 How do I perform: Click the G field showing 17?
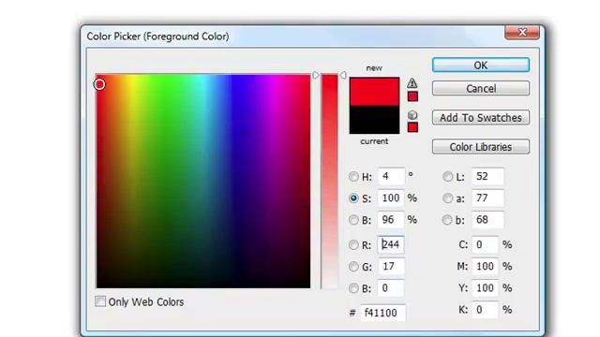tap(391, 266)
